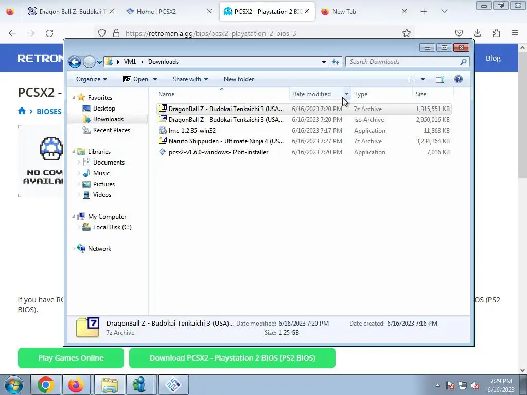This screenshot has height=395, width=527.
Task: Sort files by Size column
Action: click(432, 94)
